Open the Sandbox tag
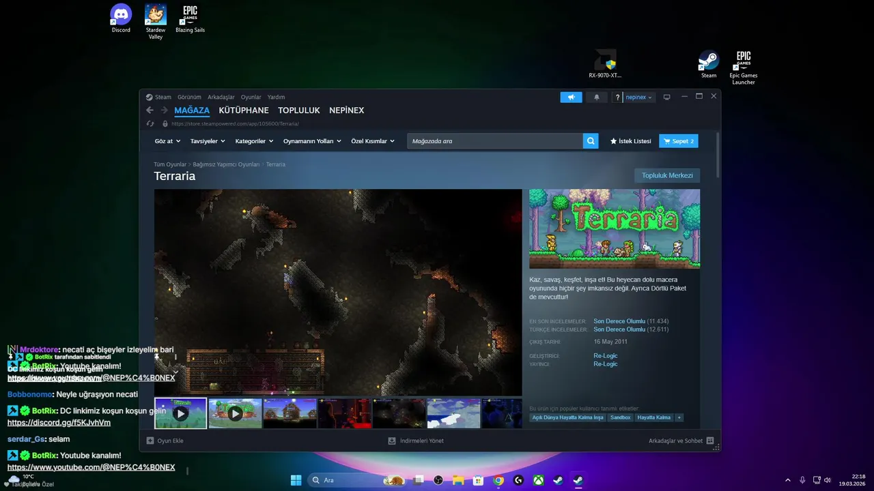Screen dimensions: 874x491 coord(621,417)
